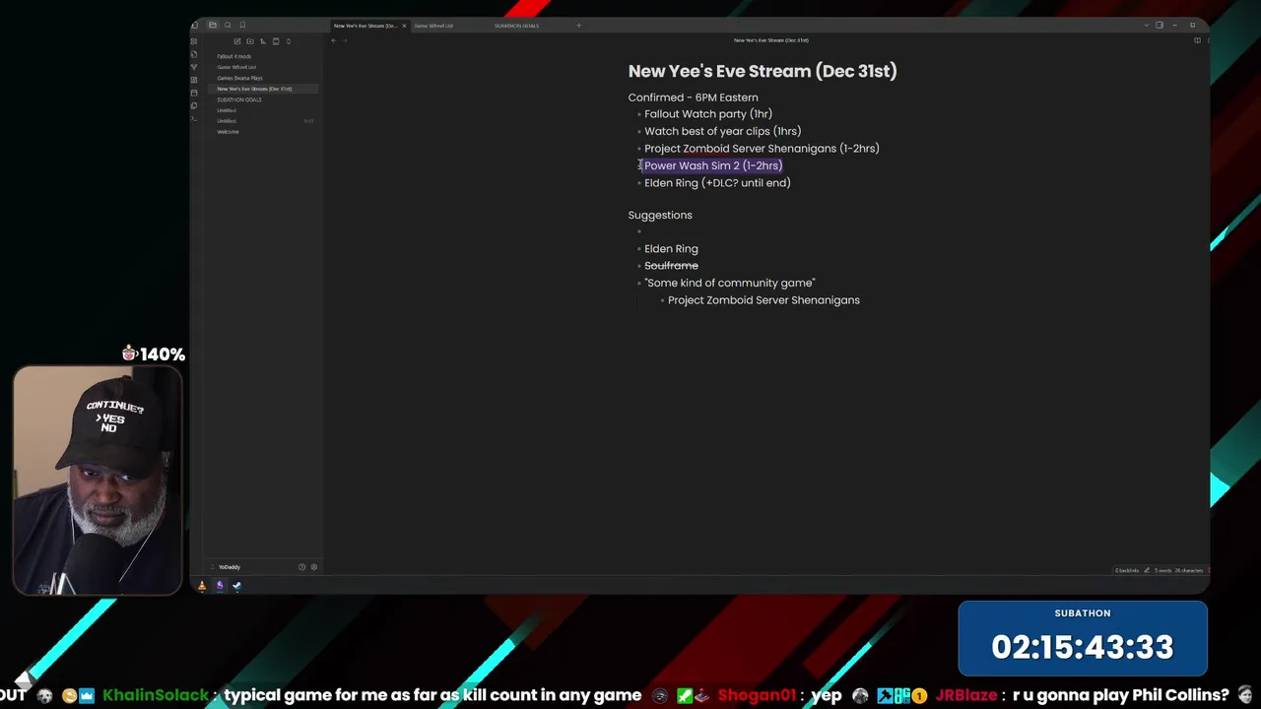The width and height of the screenshot is (1261, 709).
Task: Click 'Fallout Watch party (1hr)' bullet
Action: (708, 114)
